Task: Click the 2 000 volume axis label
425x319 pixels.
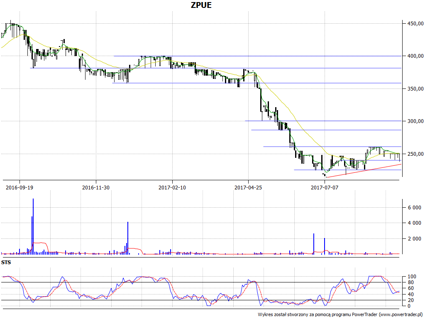Action: [415, 239]
